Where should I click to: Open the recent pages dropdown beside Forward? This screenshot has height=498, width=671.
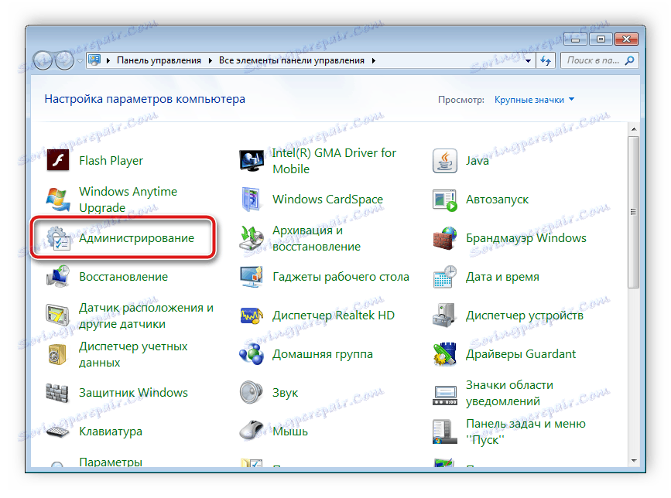click(80, 60)
